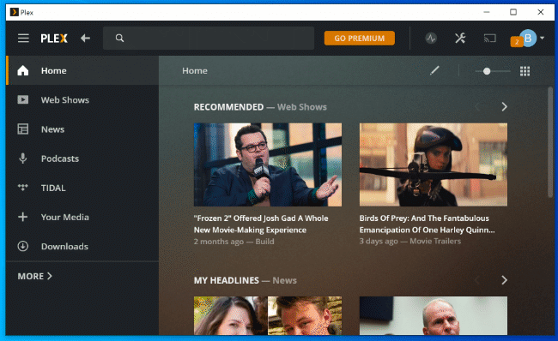The width and height of the screenshot is (558, 341).
Task: Click the News heading link beside My Headlines
Action: (284, 280)
